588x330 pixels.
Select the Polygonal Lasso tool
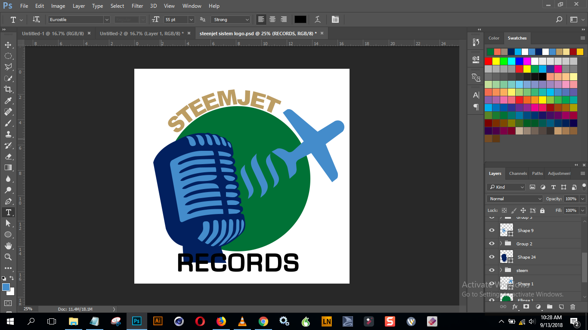coord(8,67)
